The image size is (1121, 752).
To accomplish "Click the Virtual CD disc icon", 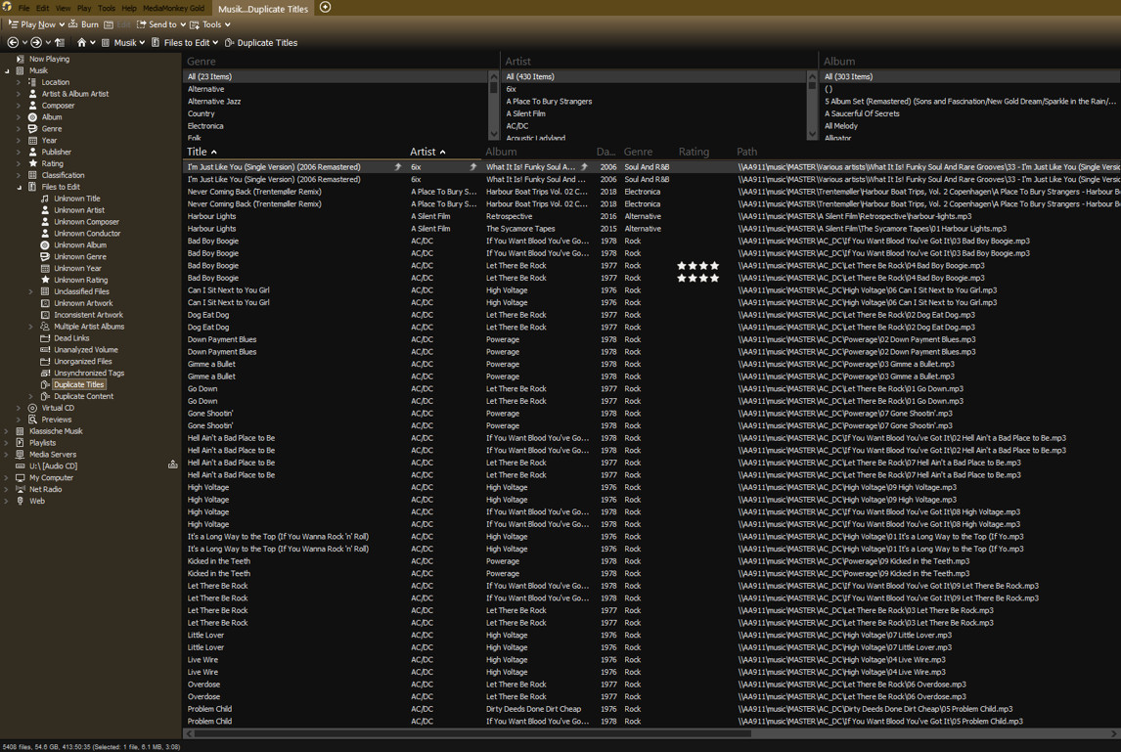I will [x=32, y=408].
